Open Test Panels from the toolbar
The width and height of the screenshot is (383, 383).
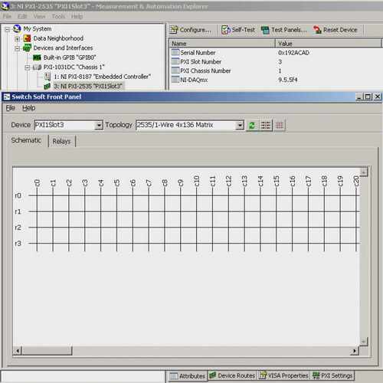pos(284,30)
